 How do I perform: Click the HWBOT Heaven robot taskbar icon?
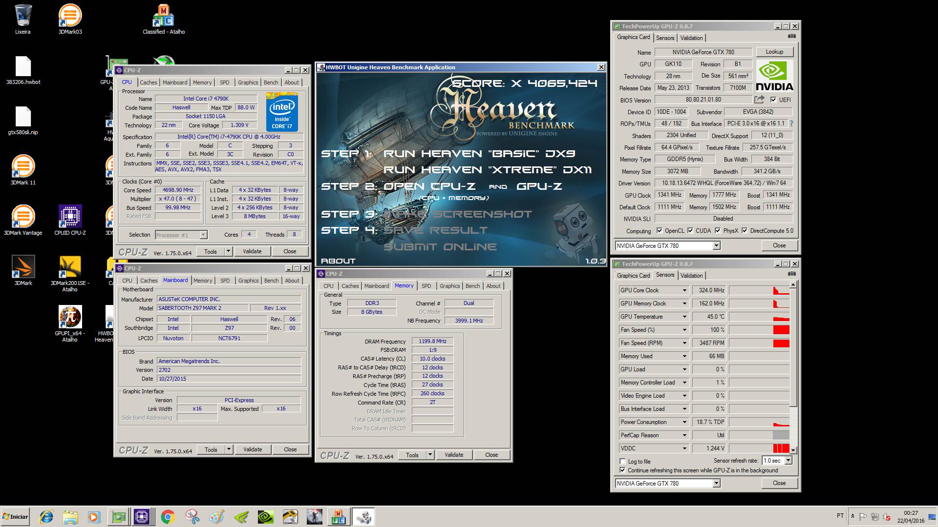pos(363,517)
